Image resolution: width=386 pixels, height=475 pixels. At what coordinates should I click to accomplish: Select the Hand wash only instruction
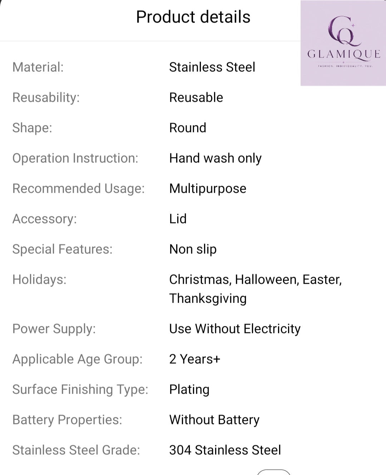215,158
